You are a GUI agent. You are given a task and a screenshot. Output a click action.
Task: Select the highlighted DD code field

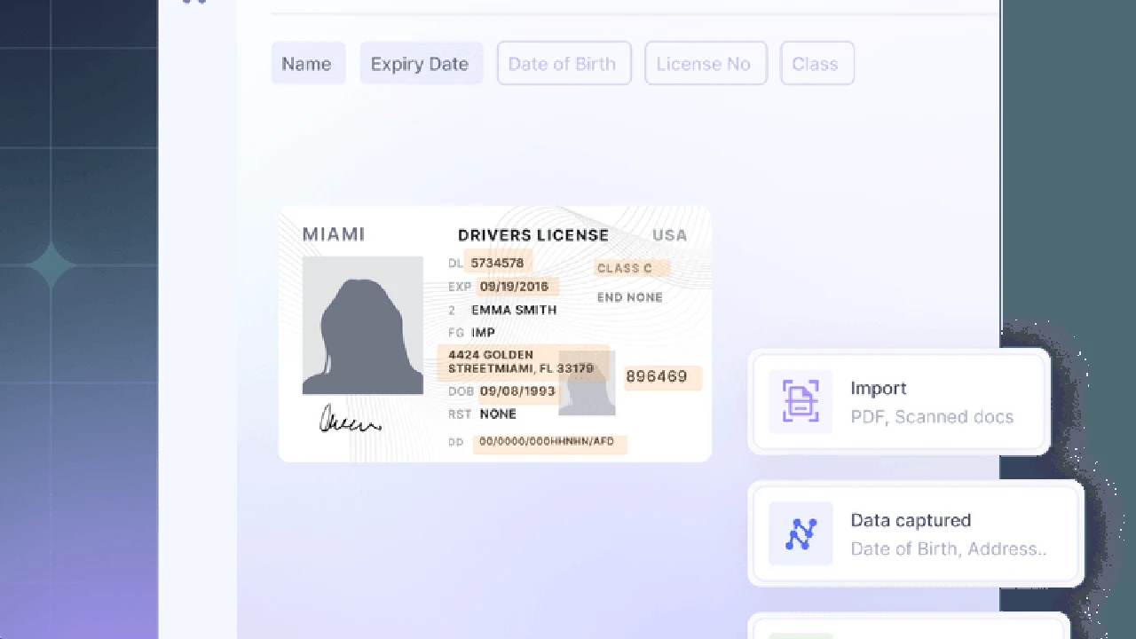548,442
